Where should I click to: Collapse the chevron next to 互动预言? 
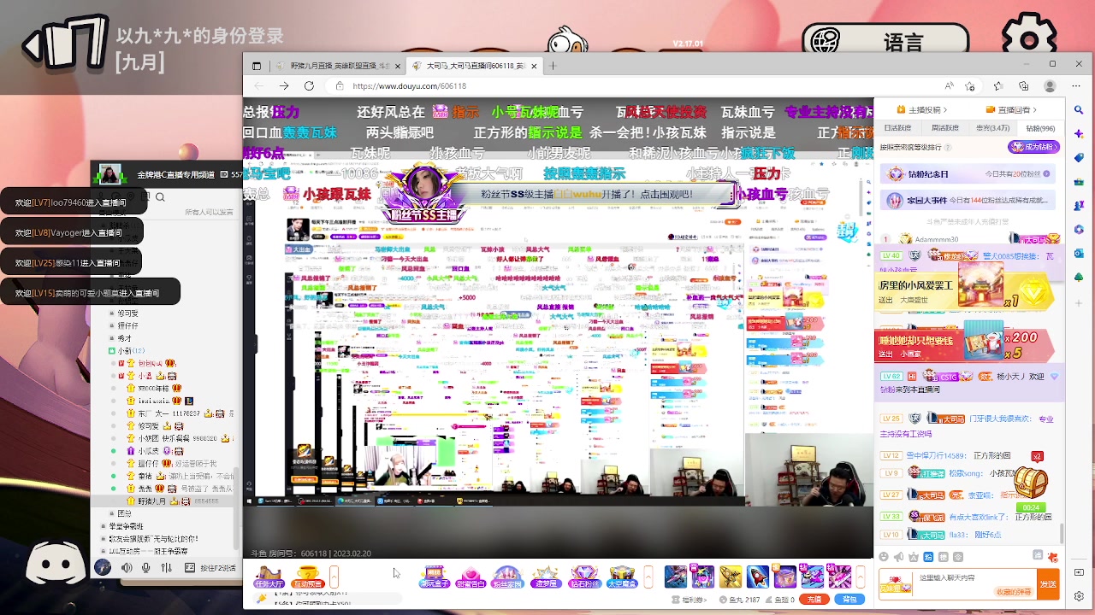pyautogui.click(x=334, y=576)
